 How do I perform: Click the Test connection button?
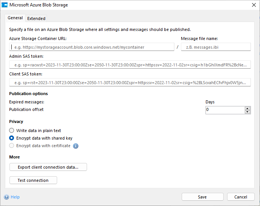[33, 180]
